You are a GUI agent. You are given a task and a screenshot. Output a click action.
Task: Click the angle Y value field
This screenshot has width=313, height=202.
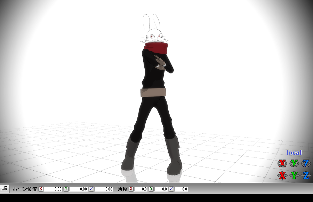click(x=161, y=189)
